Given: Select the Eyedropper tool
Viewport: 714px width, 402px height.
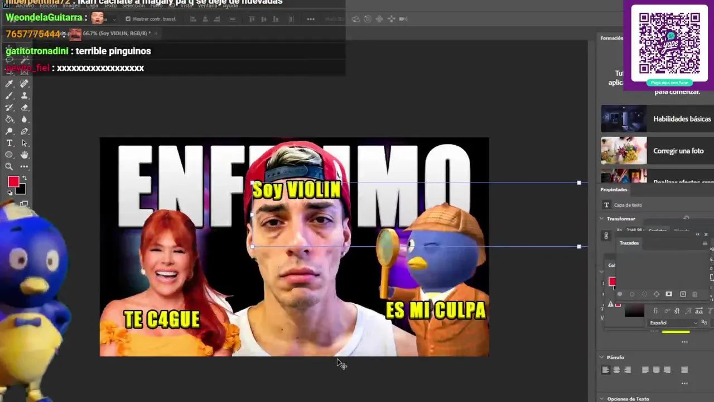Looking at the screenshot, I should 9,84.
